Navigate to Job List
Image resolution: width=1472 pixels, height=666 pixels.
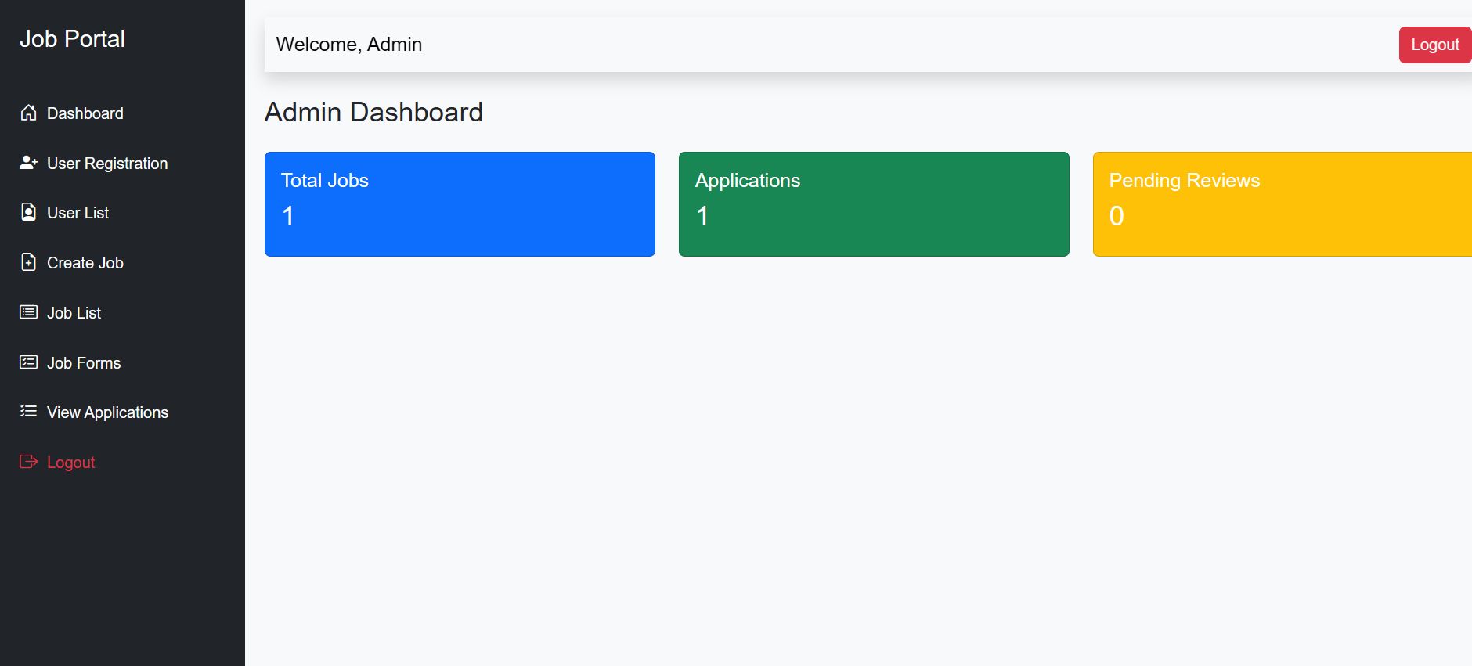(74, 313)
